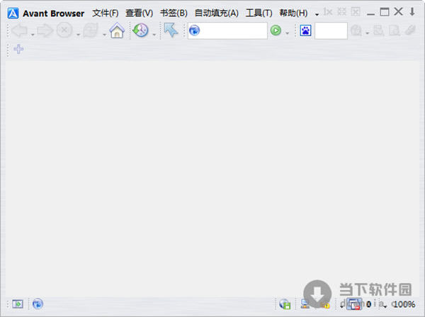The height and width of the screenshot is (317, 425).
Task: Click the Home page icon
Action: coord(117,30)
